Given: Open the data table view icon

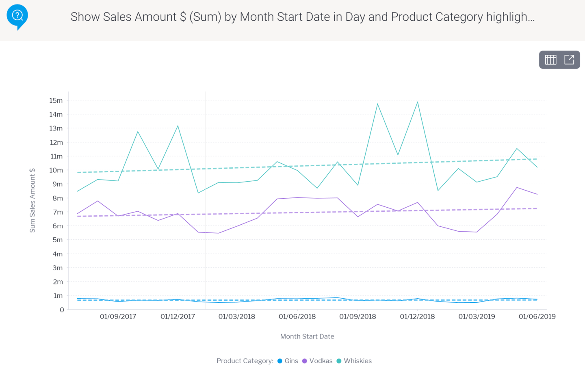Looking at the screenshot, I should tap(550, 60).
